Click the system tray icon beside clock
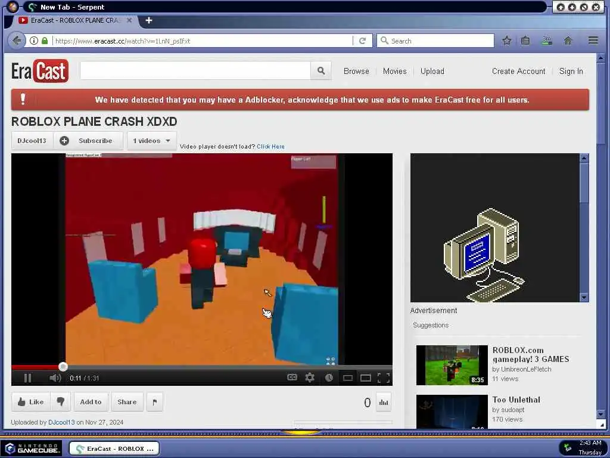610x458 pixels. point(568,448)
